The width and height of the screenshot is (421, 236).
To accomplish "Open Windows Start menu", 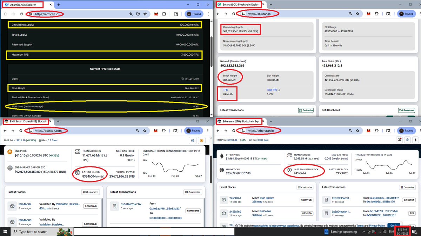I will tap(5, 231).
